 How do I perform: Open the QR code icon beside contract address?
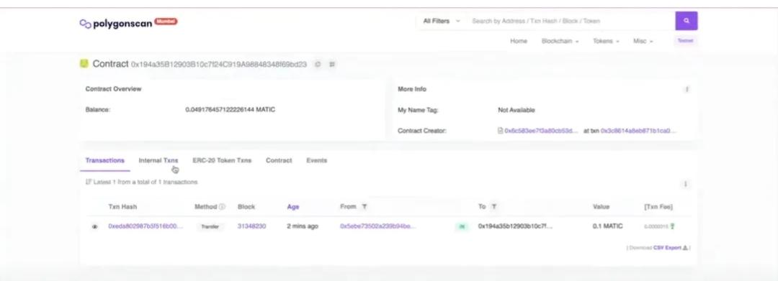tap(332, 64)
